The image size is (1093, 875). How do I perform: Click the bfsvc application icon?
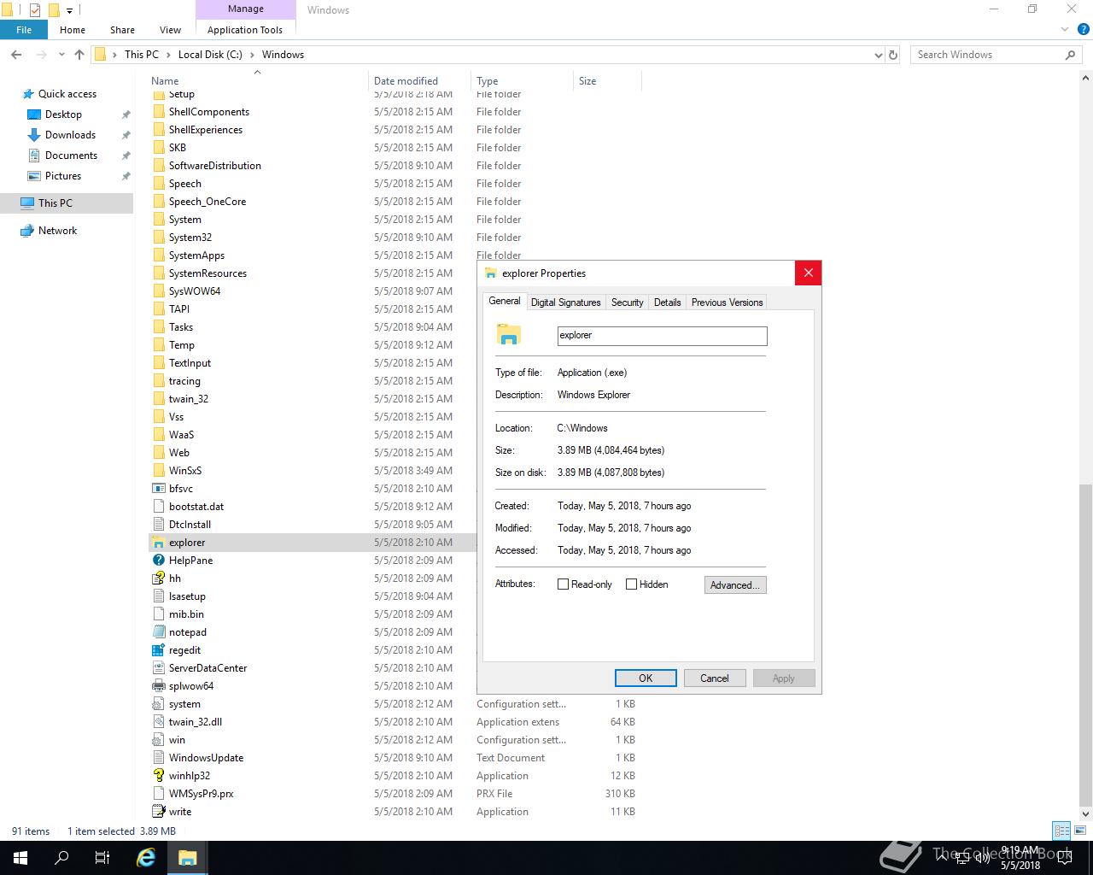pyautogui.click(x=158, y=489)
